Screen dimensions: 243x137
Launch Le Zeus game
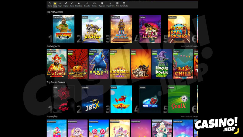(92, 29)
